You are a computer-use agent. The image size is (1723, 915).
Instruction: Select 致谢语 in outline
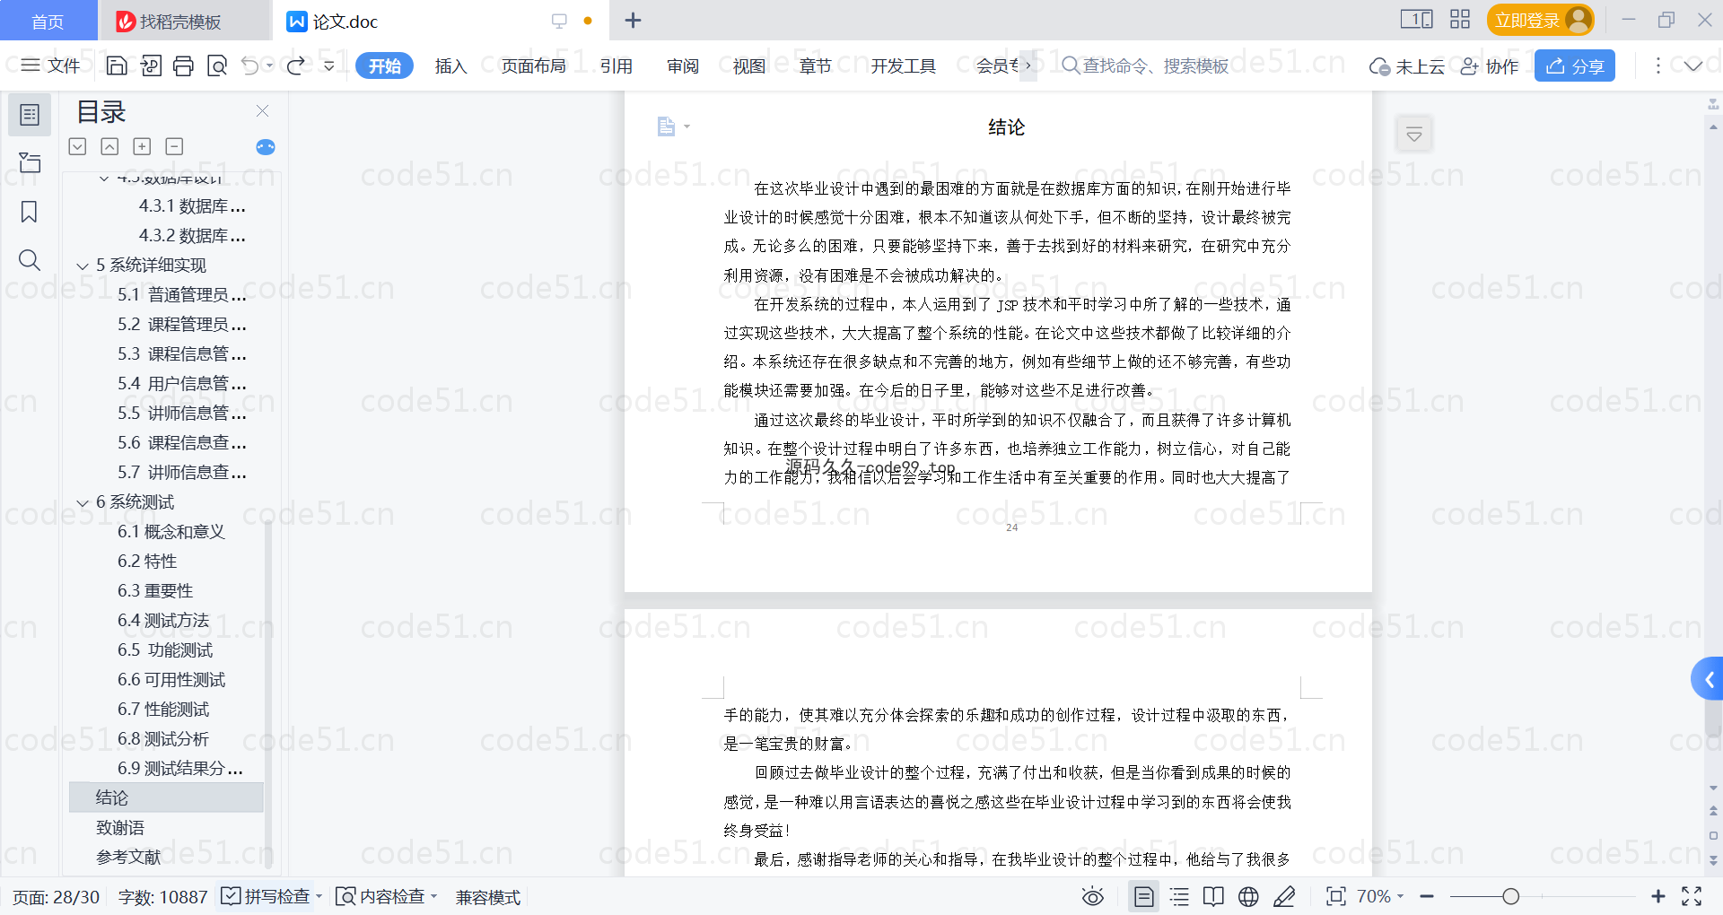pyautogui.click(x=120, y=827)
